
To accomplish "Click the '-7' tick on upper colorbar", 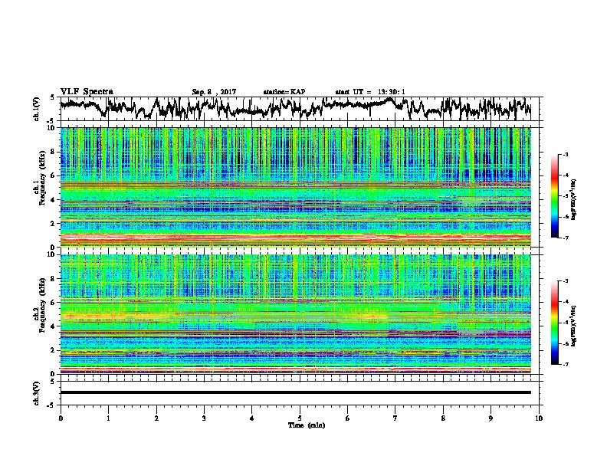I will (x=565, y=238).
